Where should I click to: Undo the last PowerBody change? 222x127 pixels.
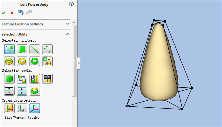(21, 13)
